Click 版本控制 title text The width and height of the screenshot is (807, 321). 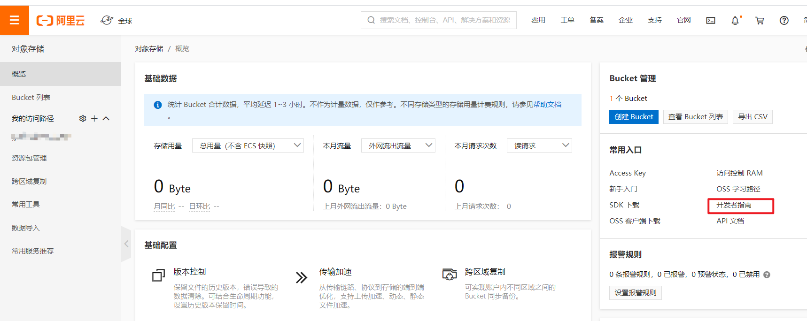coord(190,272)
